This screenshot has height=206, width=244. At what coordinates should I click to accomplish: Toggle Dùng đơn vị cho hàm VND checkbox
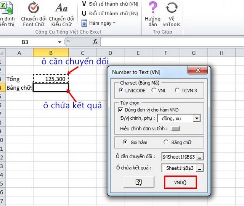(x=120, y=110)
